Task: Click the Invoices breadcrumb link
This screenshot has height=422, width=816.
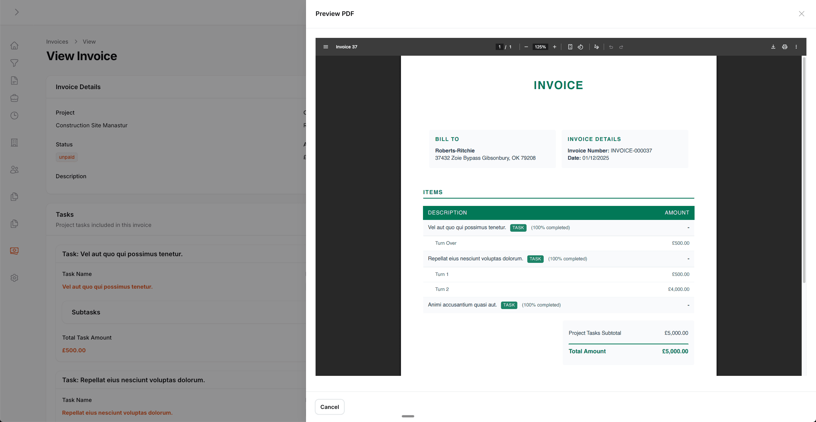Action: (x=57, y=42)
